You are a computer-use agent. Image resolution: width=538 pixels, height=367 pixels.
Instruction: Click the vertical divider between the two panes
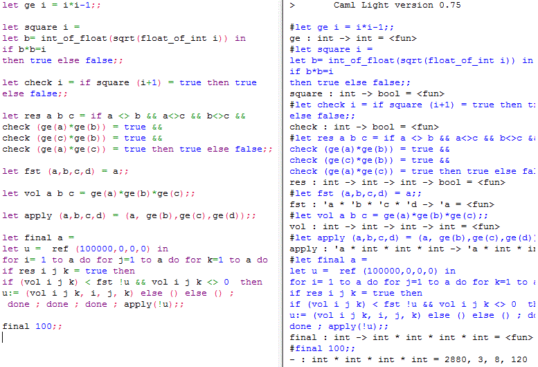283,183
